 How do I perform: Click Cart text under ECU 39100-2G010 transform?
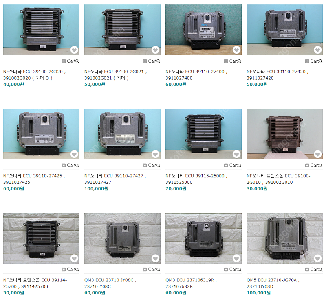[x=314, y=165]
